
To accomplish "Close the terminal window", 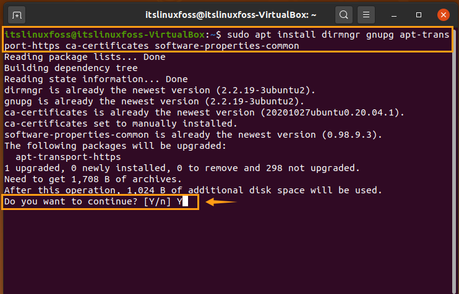I will (x=443, y=15).
